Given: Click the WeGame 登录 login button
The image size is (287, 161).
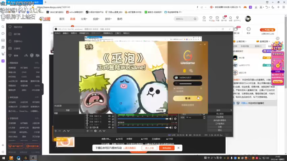Looking at the screenshot, I should coord(188,98).
